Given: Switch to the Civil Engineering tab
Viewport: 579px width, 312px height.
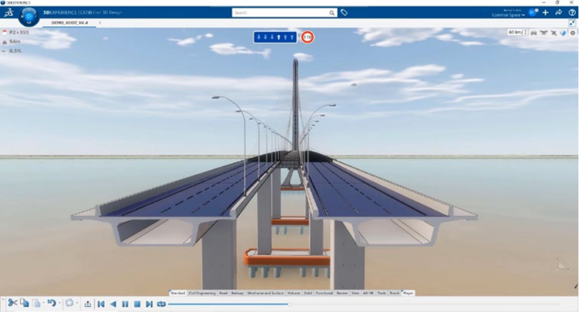Looking at the screenshot, I should pyautogui.click(x=202, y=293).
